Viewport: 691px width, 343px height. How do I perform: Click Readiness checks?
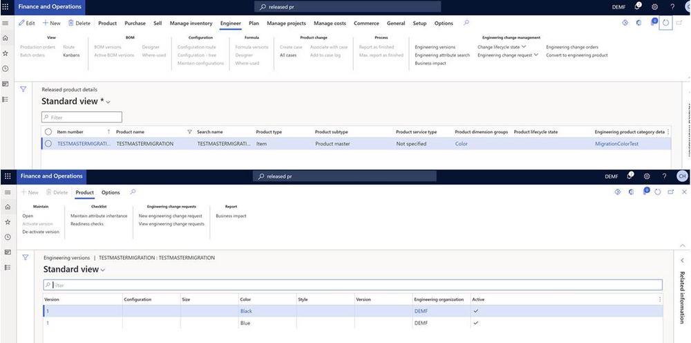(x=87, y=224)
